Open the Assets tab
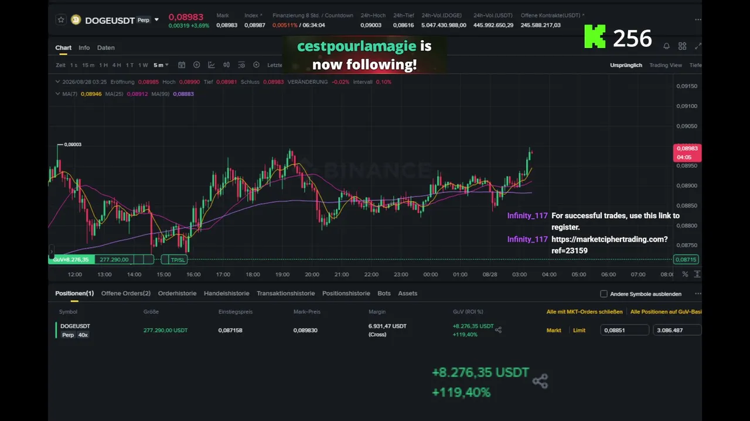Viewport: 750px width, 421px height. (x=408, y=293)
